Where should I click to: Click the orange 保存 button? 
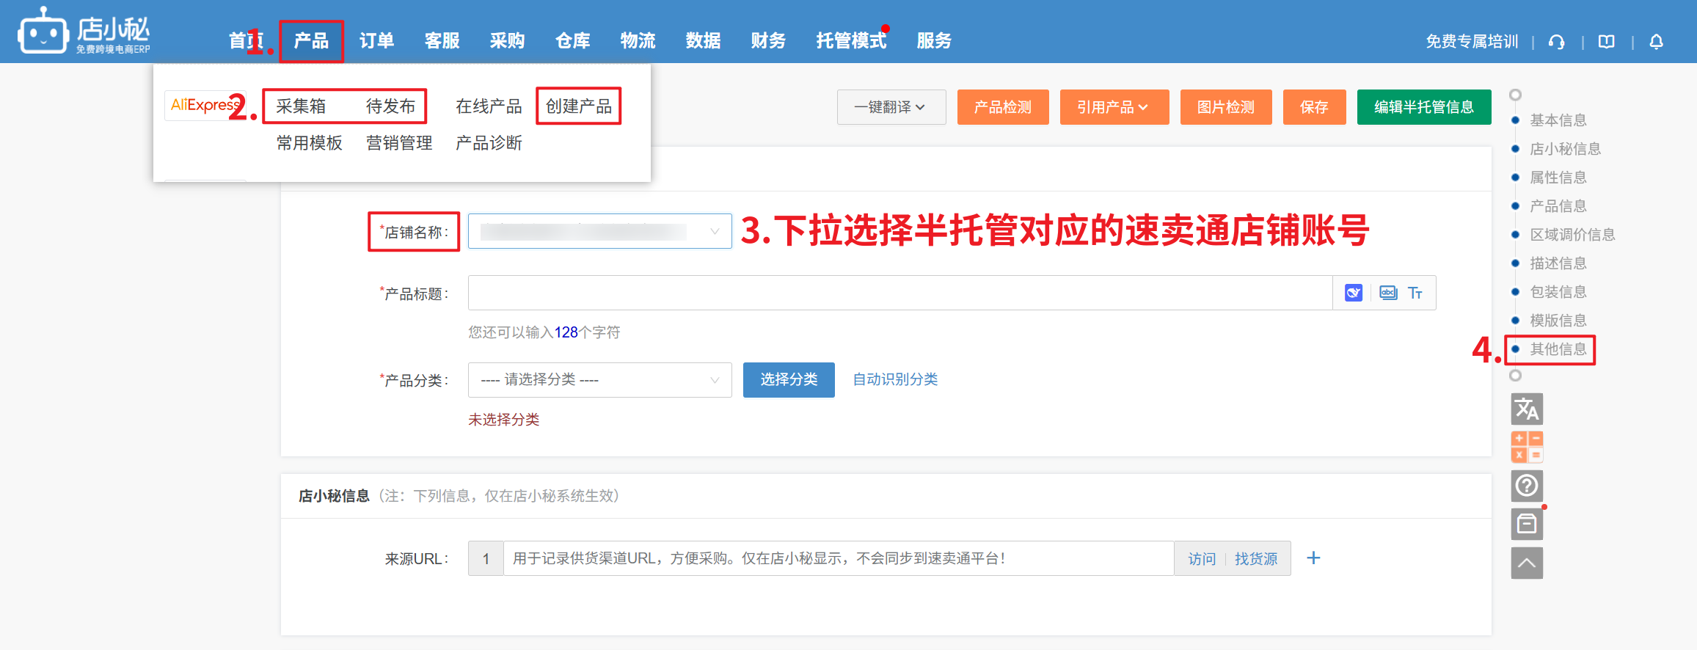click(x=1314, y=107)
